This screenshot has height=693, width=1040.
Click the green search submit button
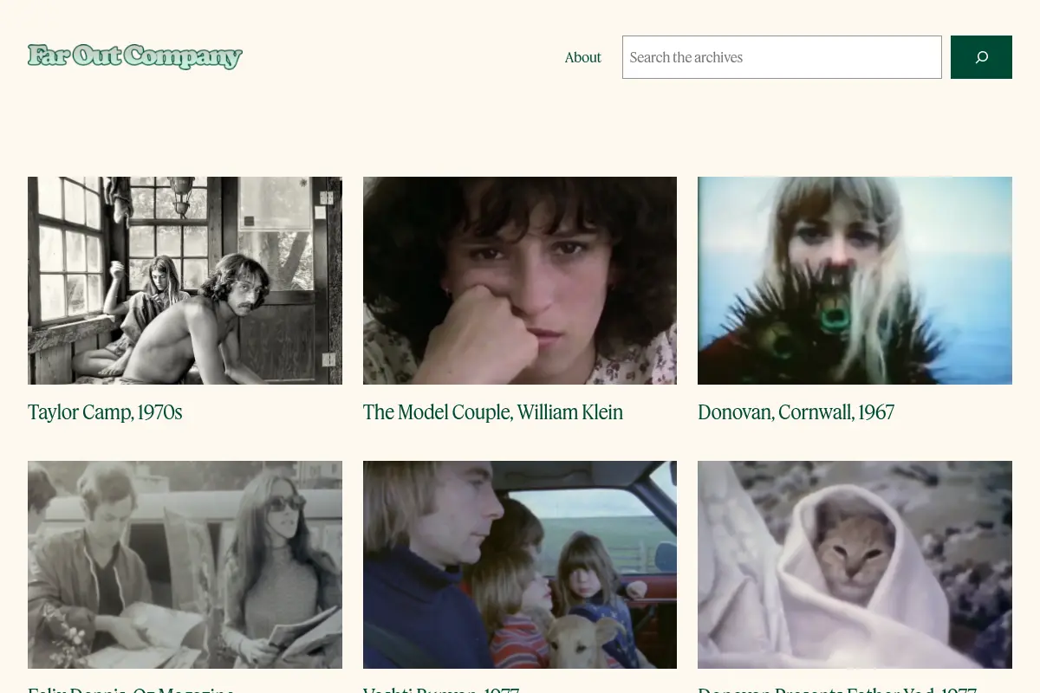click(981, 57)
